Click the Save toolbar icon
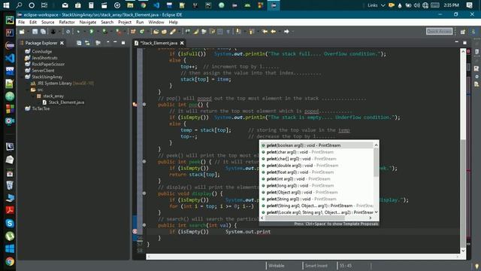This screenshot has width=481, height=271. click(x=35, y=32)
